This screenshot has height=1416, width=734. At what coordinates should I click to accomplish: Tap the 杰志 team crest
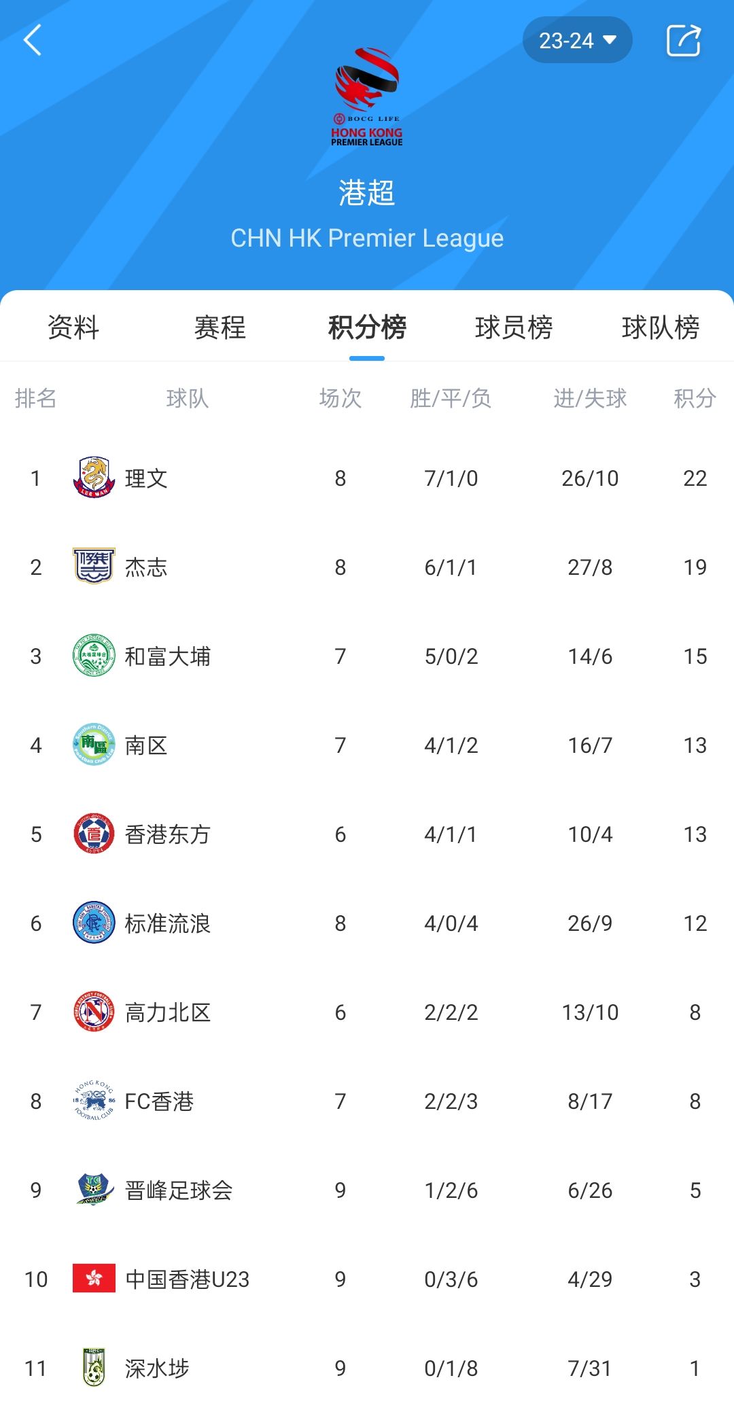click(x=94, y=567)
